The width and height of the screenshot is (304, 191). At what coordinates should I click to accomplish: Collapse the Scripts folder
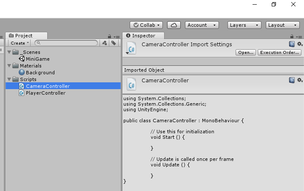9,79
